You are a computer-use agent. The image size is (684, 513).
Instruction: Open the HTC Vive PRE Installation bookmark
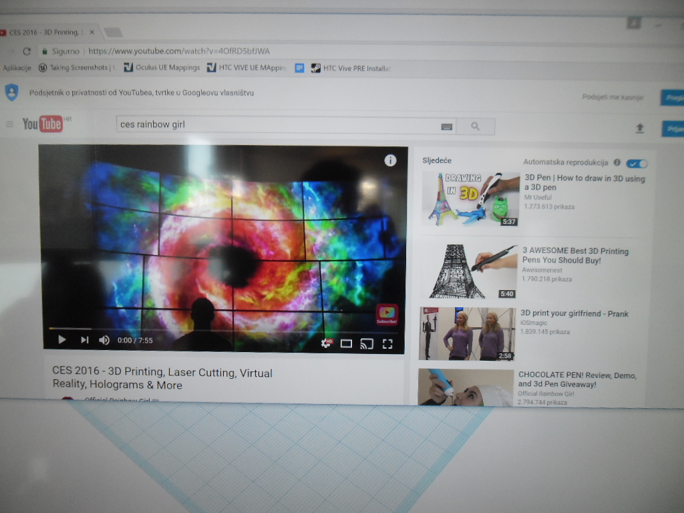pos(351,69)
